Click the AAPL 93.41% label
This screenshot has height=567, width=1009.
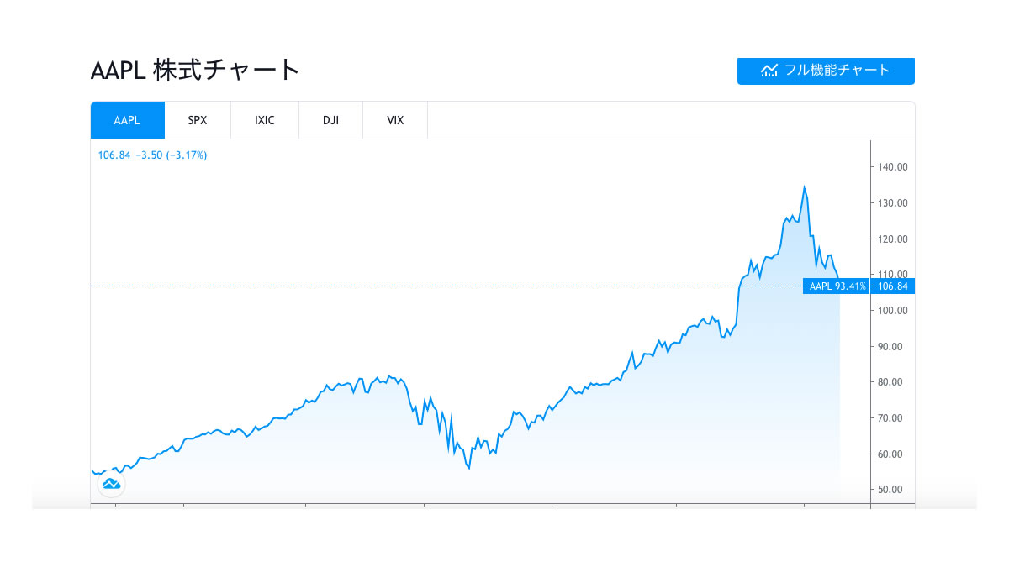click(x=837, y=286)
